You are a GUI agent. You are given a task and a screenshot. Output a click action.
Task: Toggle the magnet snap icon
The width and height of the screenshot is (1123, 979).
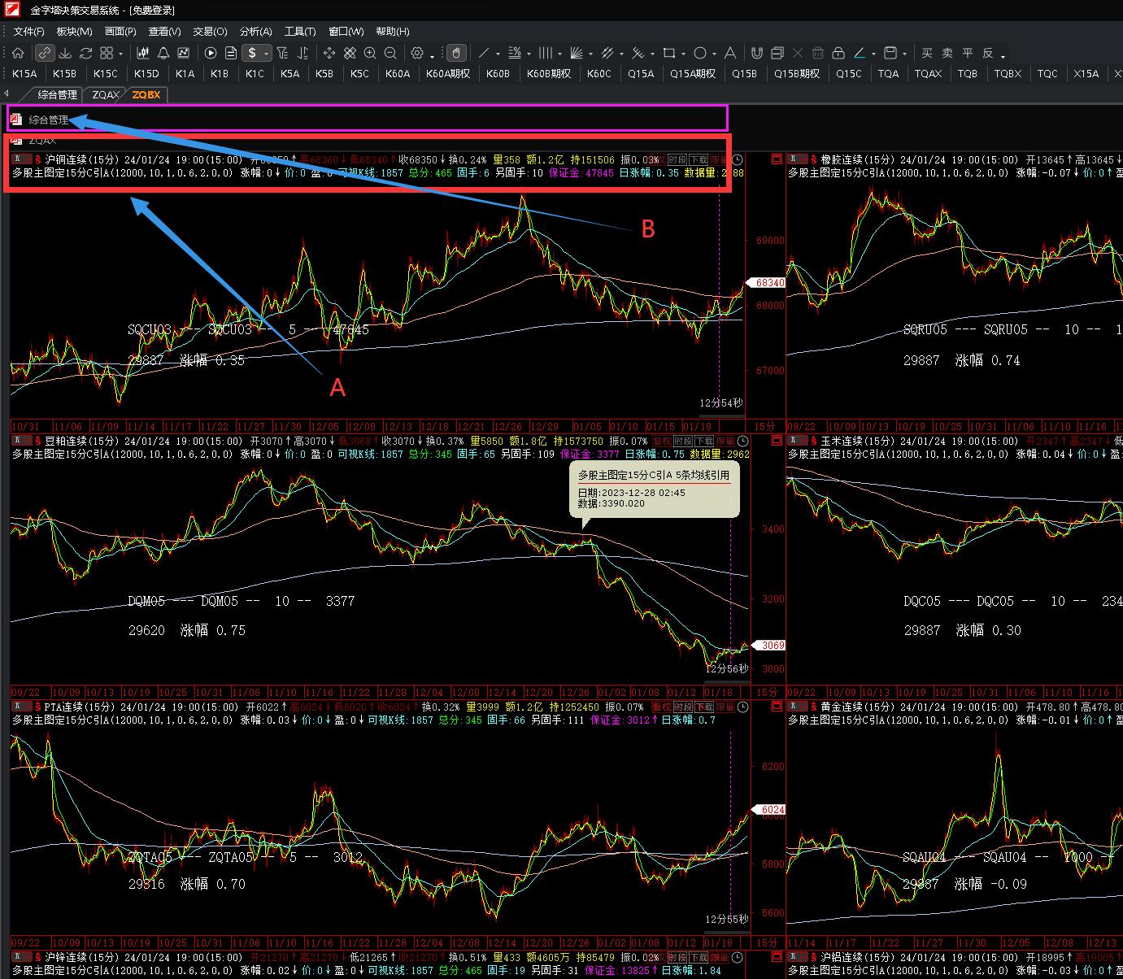click(756, 53)
